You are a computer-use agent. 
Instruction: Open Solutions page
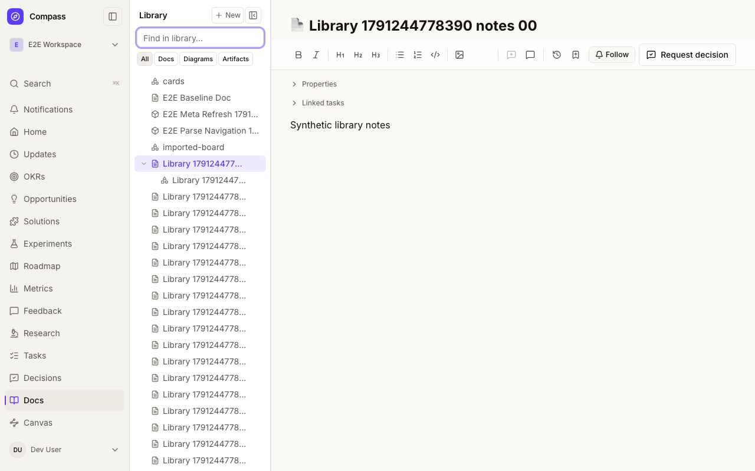click(x=65, y=221)
